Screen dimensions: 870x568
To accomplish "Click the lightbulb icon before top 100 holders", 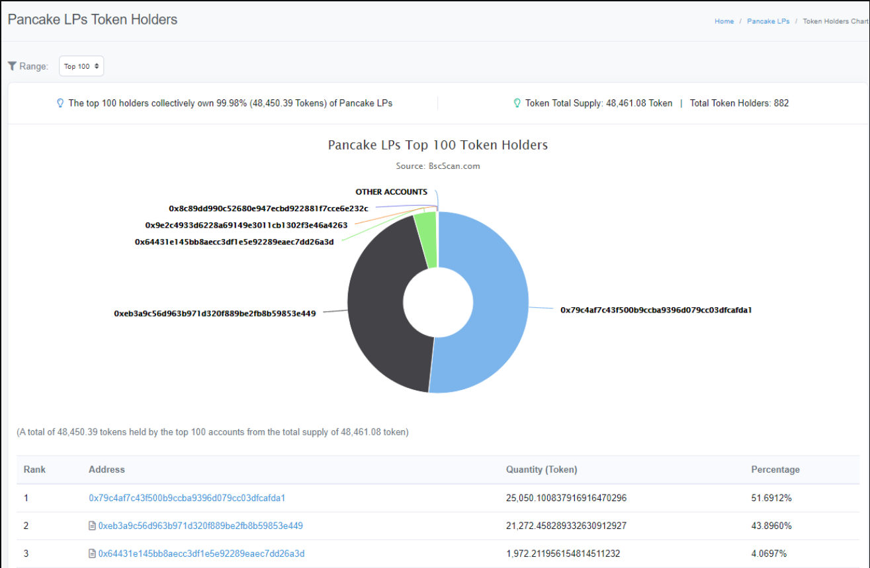I will tap(60, 103).
